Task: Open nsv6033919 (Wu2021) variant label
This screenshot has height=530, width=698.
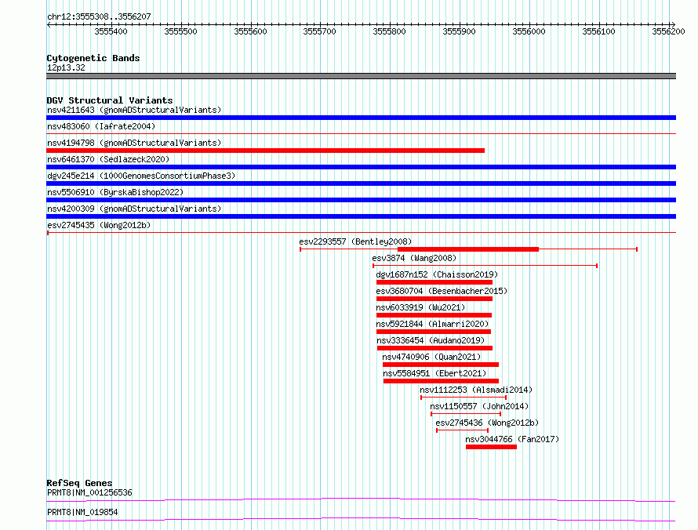Action: pyautogui.click(x=420, y=307)
